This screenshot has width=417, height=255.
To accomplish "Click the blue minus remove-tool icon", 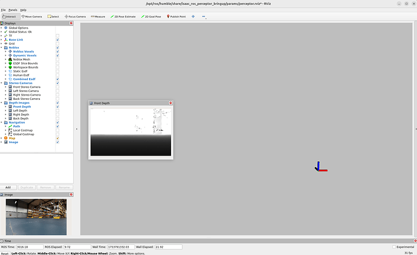I will pos(204,16).
